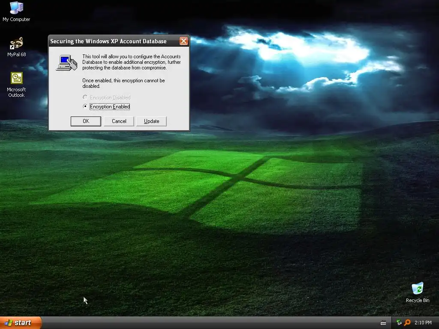This screenshot has height=329, width=439.
Task: Click the dialog title bar text
Action: pyautogui.click(x=108, y=41)
